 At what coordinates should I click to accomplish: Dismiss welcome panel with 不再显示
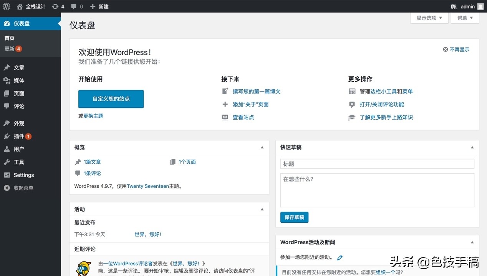pyautogui.click(x=456, y=49)
